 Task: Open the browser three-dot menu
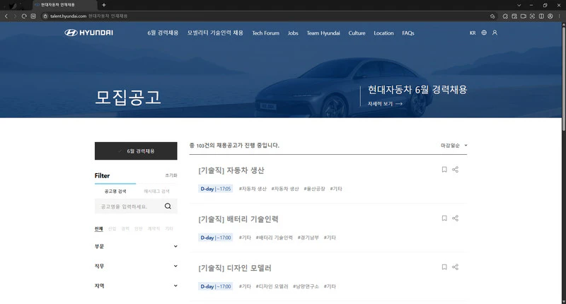[560, 16]
